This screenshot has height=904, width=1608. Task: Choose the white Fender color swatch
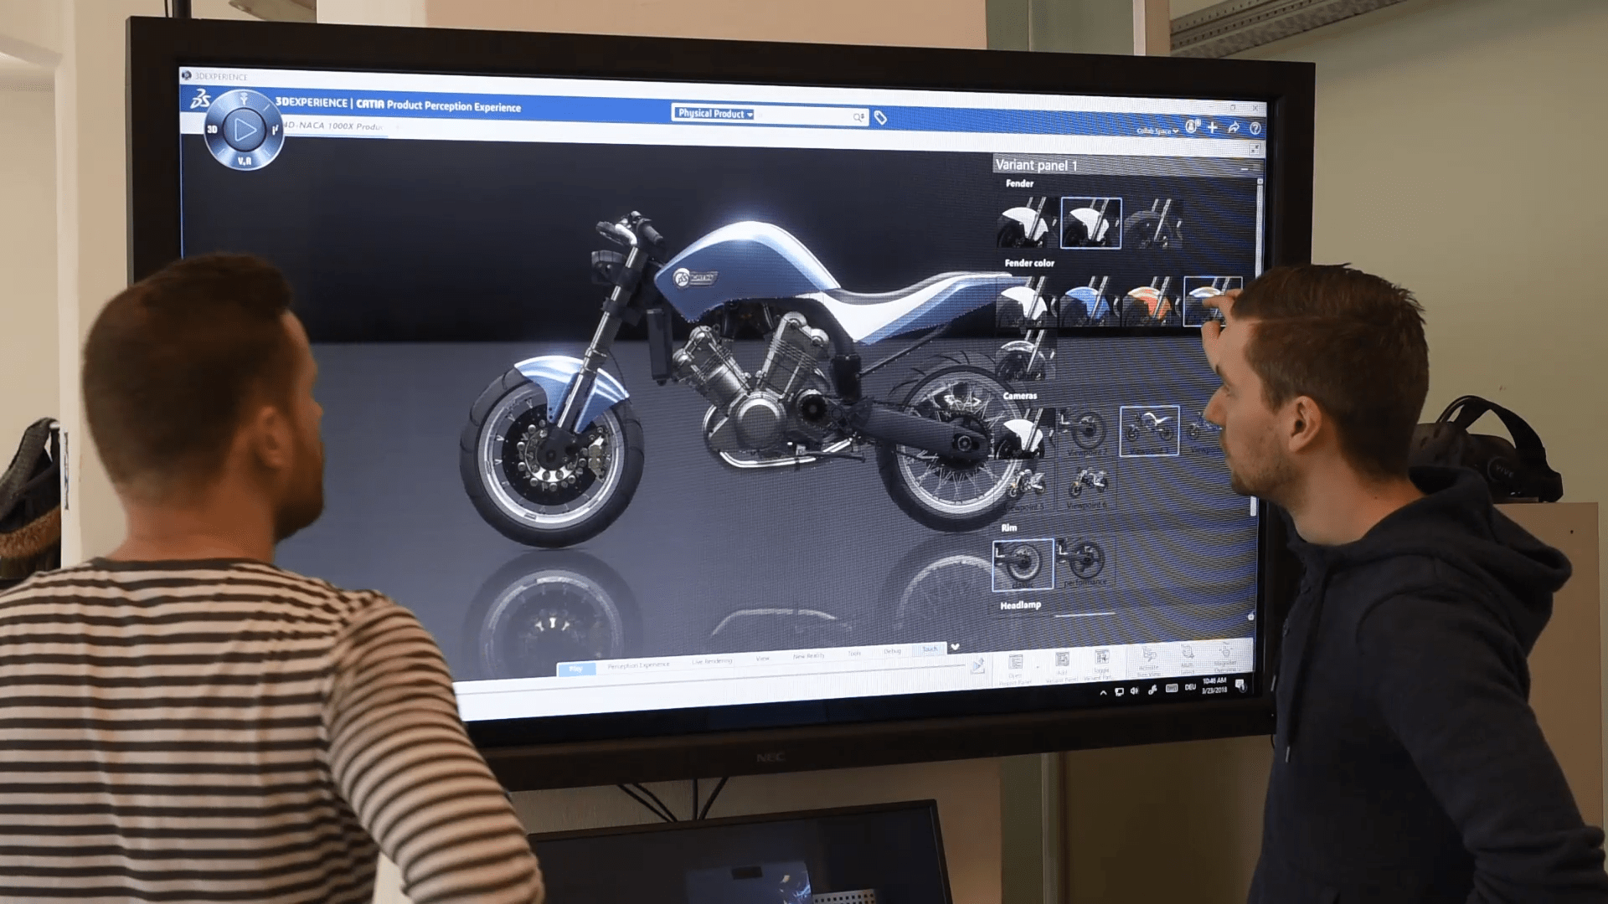(1025, 300)
